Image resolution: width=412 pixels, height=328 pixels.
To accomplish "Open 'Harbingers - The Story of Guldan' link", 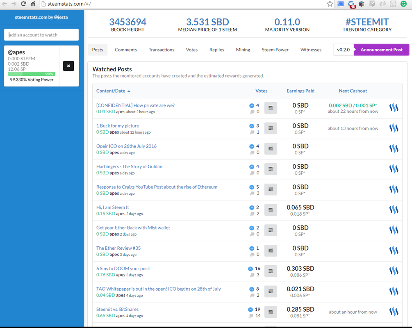I will pos(129,166).
